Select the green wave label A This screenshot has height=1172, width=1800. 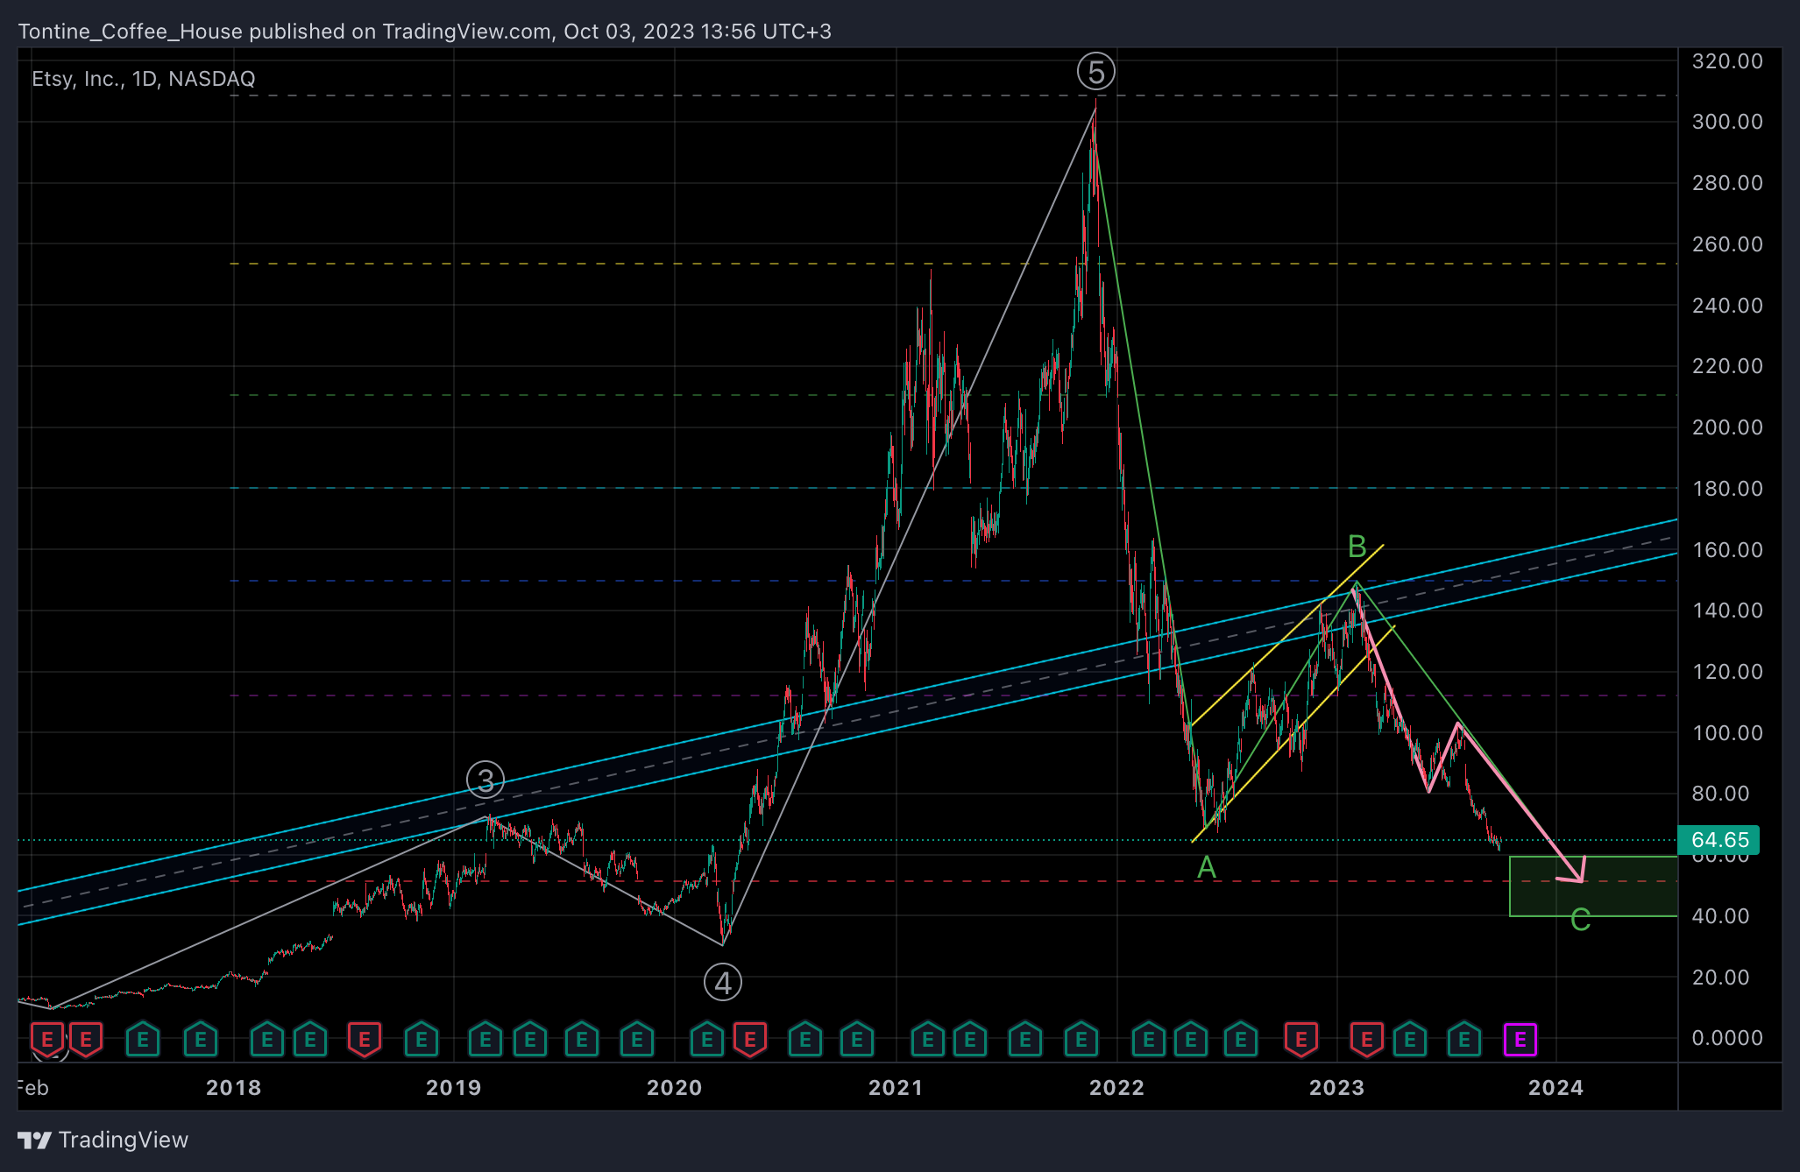point(1207,868)
